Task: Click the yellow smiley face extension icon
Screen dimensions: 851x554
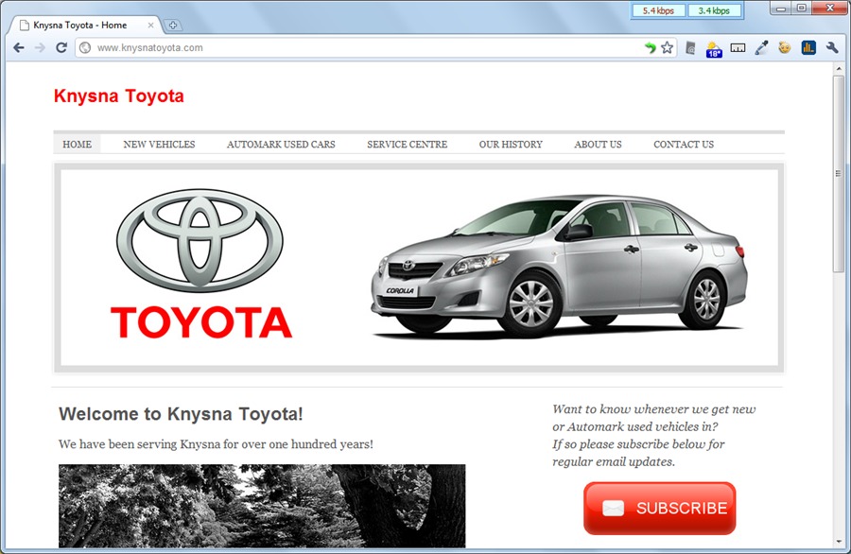Action: click(784, 48)
